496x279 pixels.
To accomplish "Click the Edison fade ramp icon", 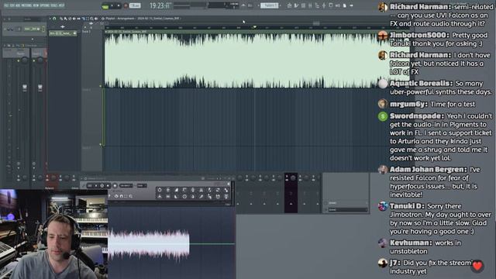I will [x=177, y=190].
